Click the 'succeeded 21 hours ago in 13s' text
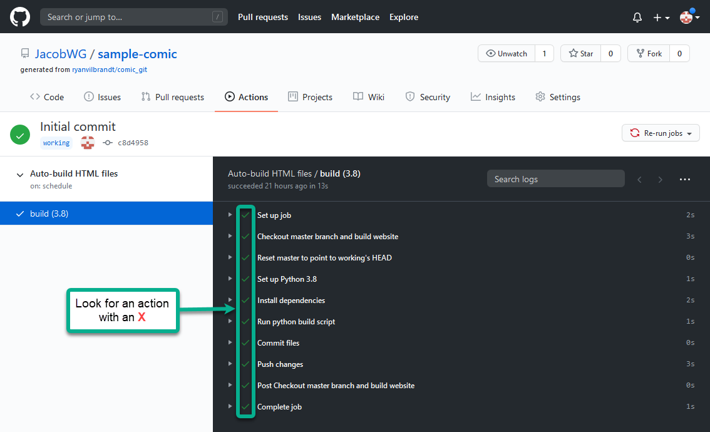This screenshot has height=432, width=710. [x=278, y=186]
